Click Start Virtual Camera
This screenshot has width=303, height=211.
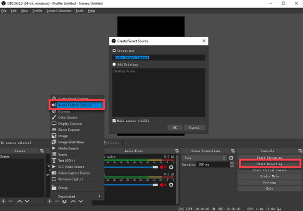tap(269, 170)
